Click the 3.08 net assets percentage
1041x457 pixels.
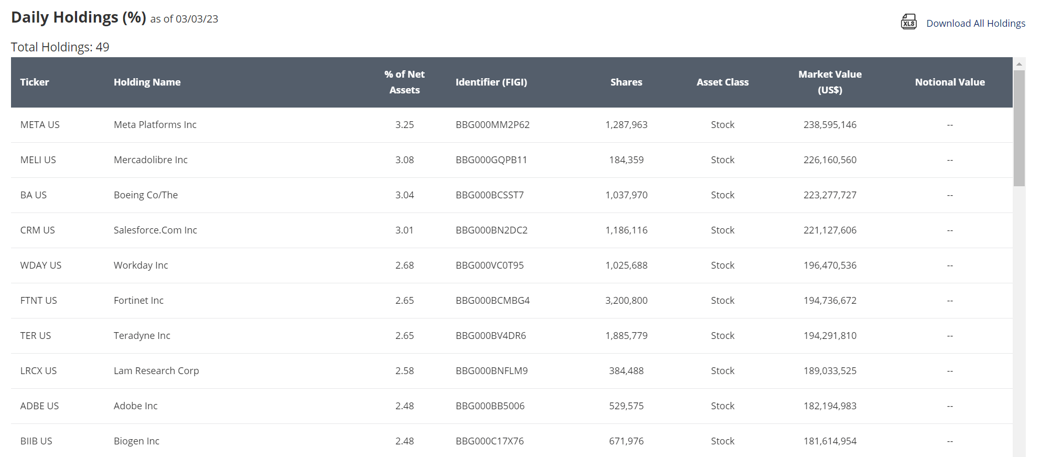click(404, 160)
